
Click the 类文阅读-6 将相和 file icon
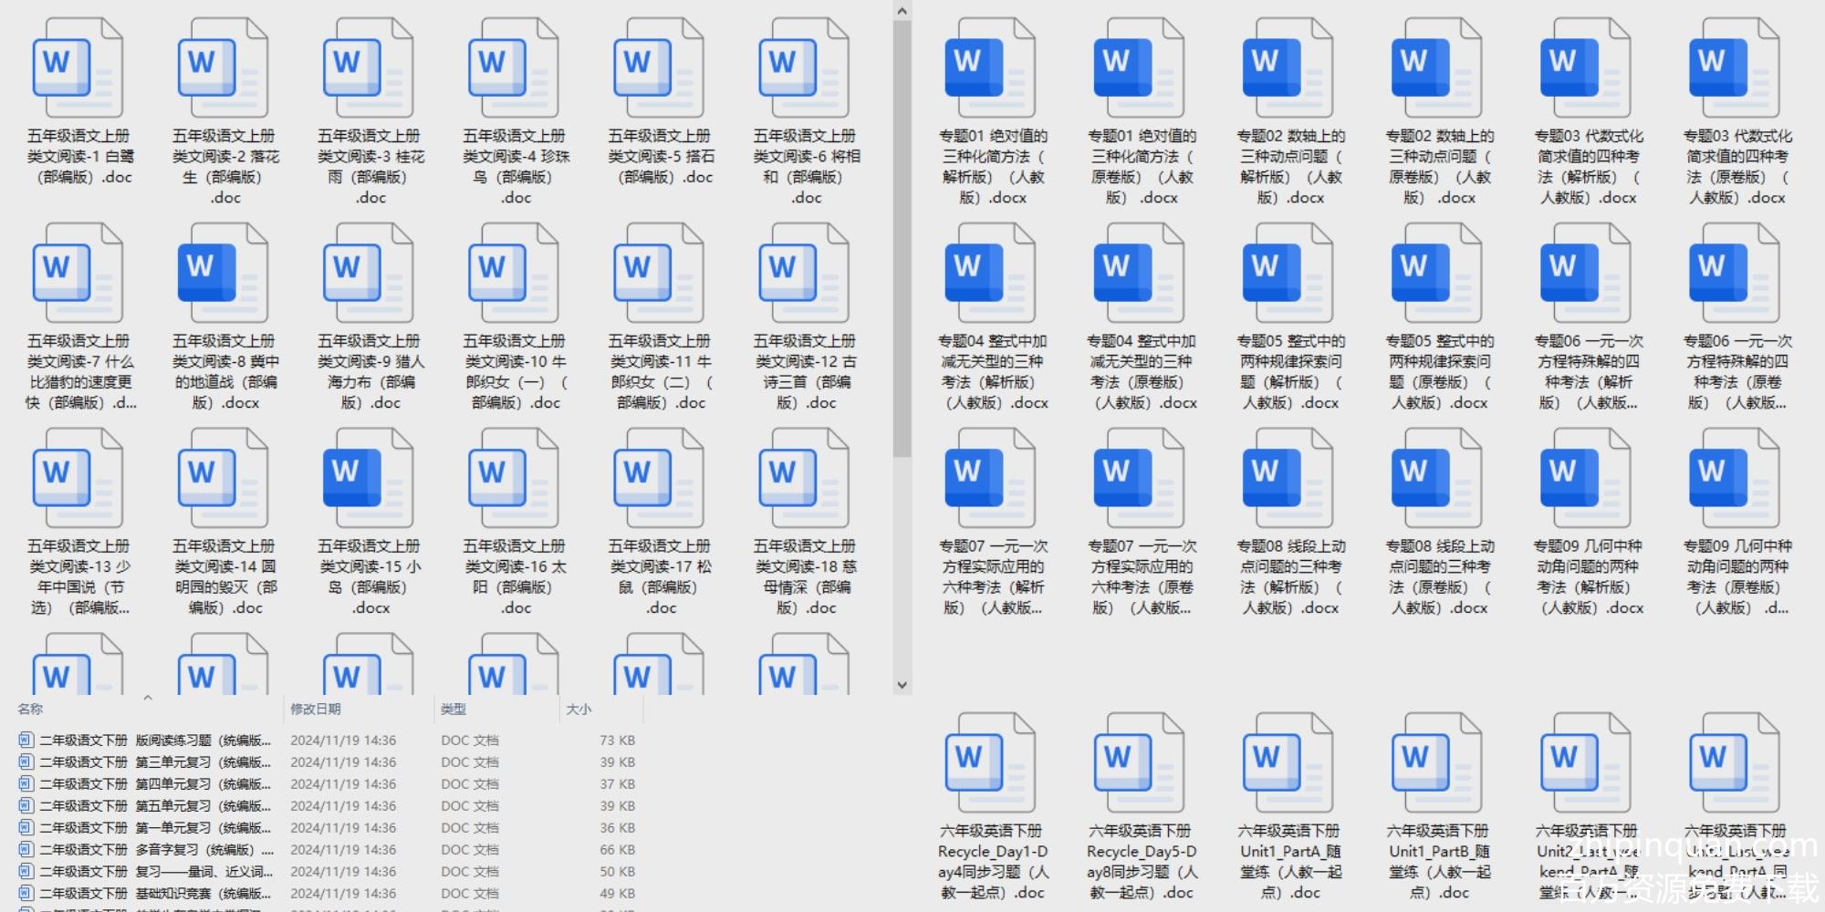pyautogui.click(x=804, y=68)
